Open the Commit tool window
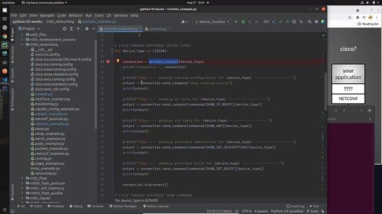Viewport: 382px width, 214px height. point(13,75)
